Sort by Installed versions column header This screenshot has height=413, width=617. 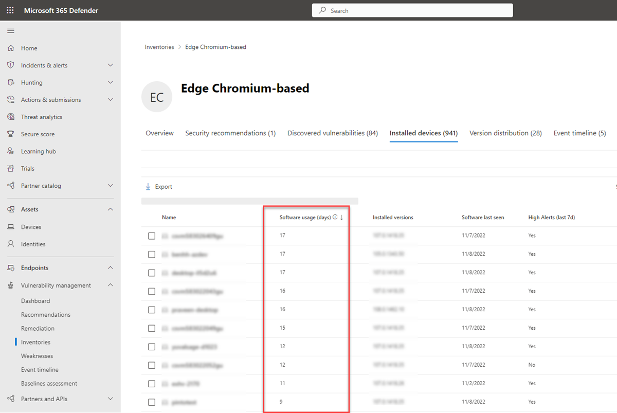point(393,218)
